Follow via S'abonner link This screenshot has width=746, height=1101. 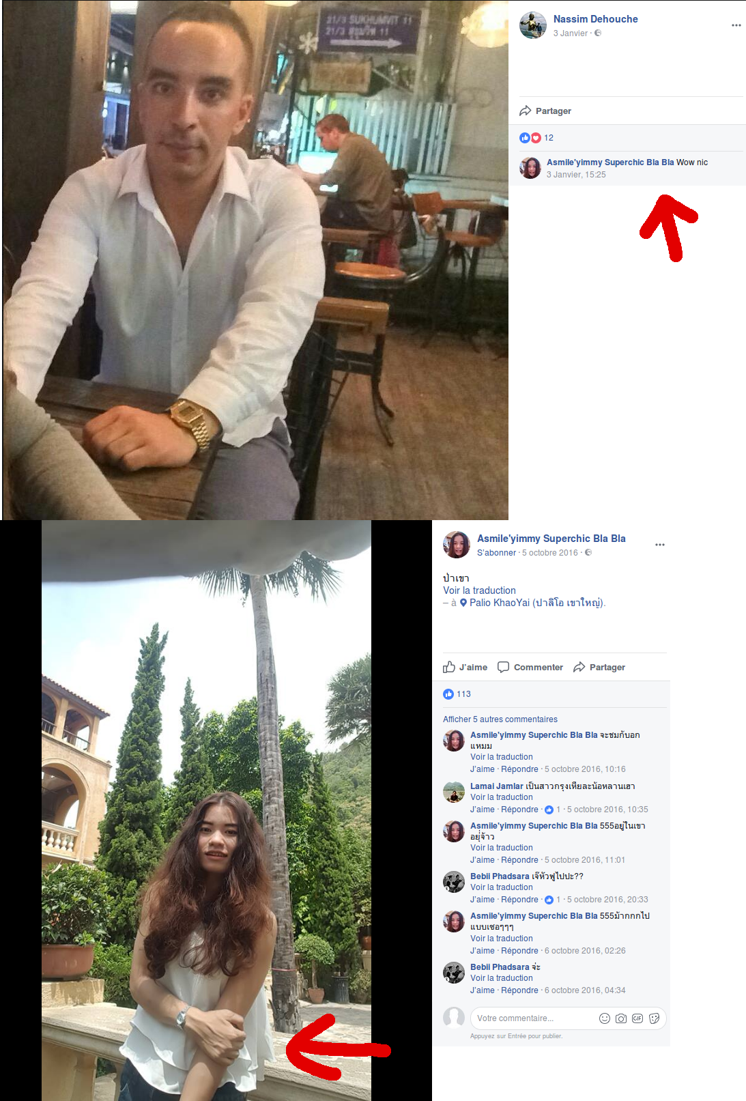(x=496, y=553)
